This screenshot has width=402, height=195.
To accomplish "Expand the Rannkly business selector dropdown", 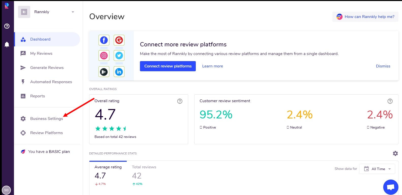I will (x=73, y=12).
